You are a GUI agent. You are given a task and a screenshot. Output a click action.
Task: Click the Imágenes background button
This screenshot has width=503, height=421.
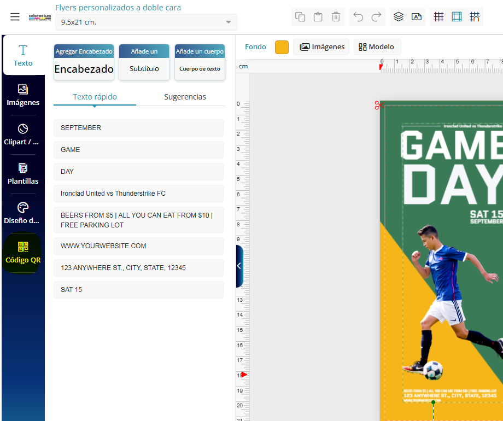[322, 47]
